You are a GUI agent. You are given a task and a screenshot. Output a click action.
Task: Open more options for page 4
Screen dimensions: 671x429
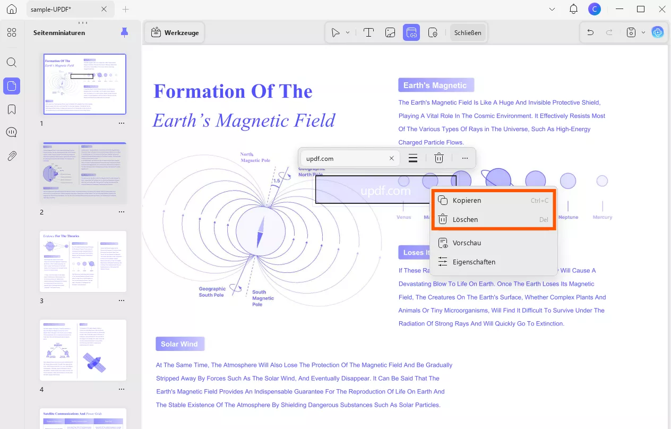coord(122,389)
